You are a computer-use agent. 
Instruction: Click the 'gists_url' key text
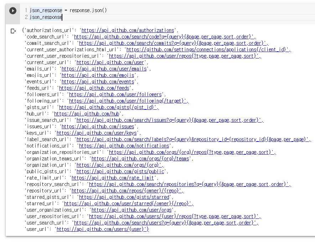point(38,107)
